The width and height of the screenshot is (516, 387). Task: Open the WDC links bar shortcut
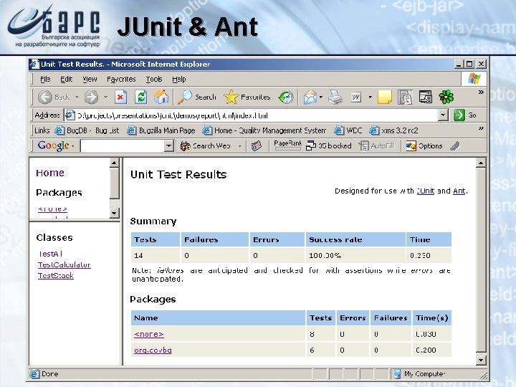348,130
